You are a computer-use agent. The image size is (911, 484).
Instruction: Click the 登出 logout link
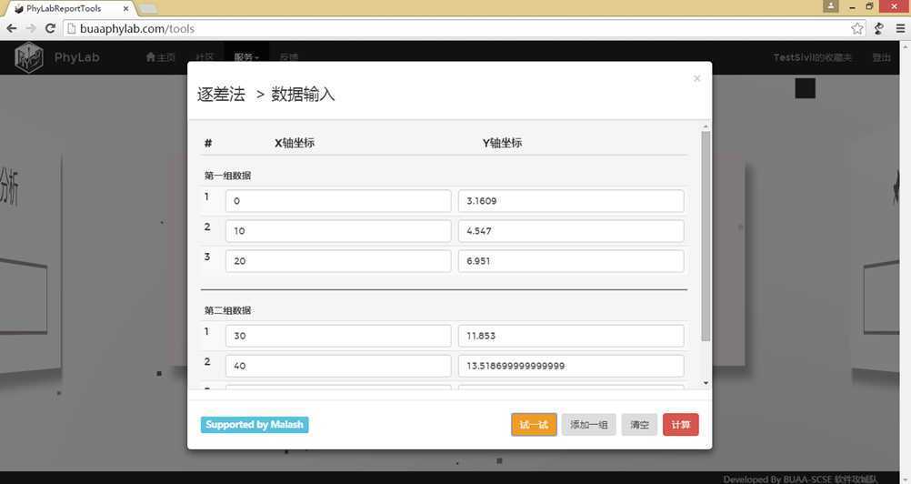pyautogui.click(x=881, y=57)
